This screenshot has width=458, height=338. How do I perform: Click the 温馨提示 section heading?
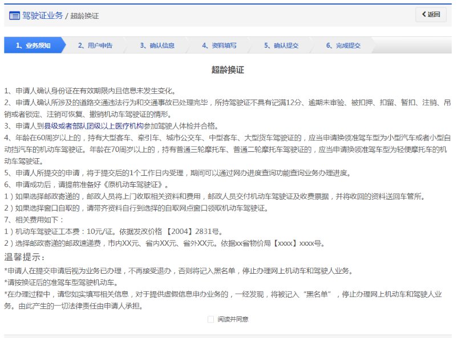point(25,257)
